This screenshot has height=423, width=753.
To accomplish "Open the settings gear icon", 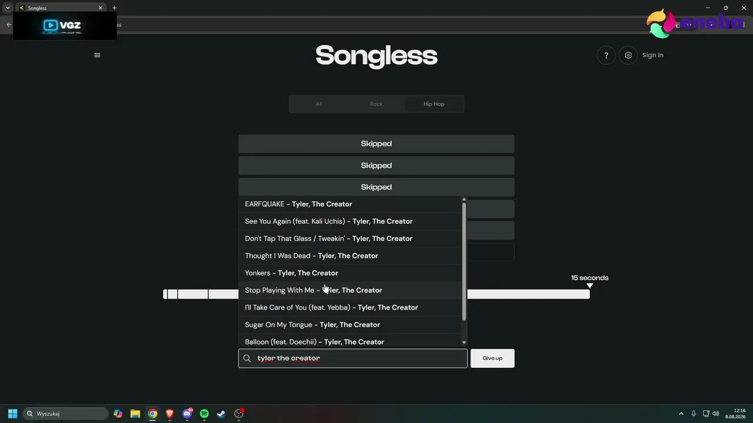I will tap(628, 55).
